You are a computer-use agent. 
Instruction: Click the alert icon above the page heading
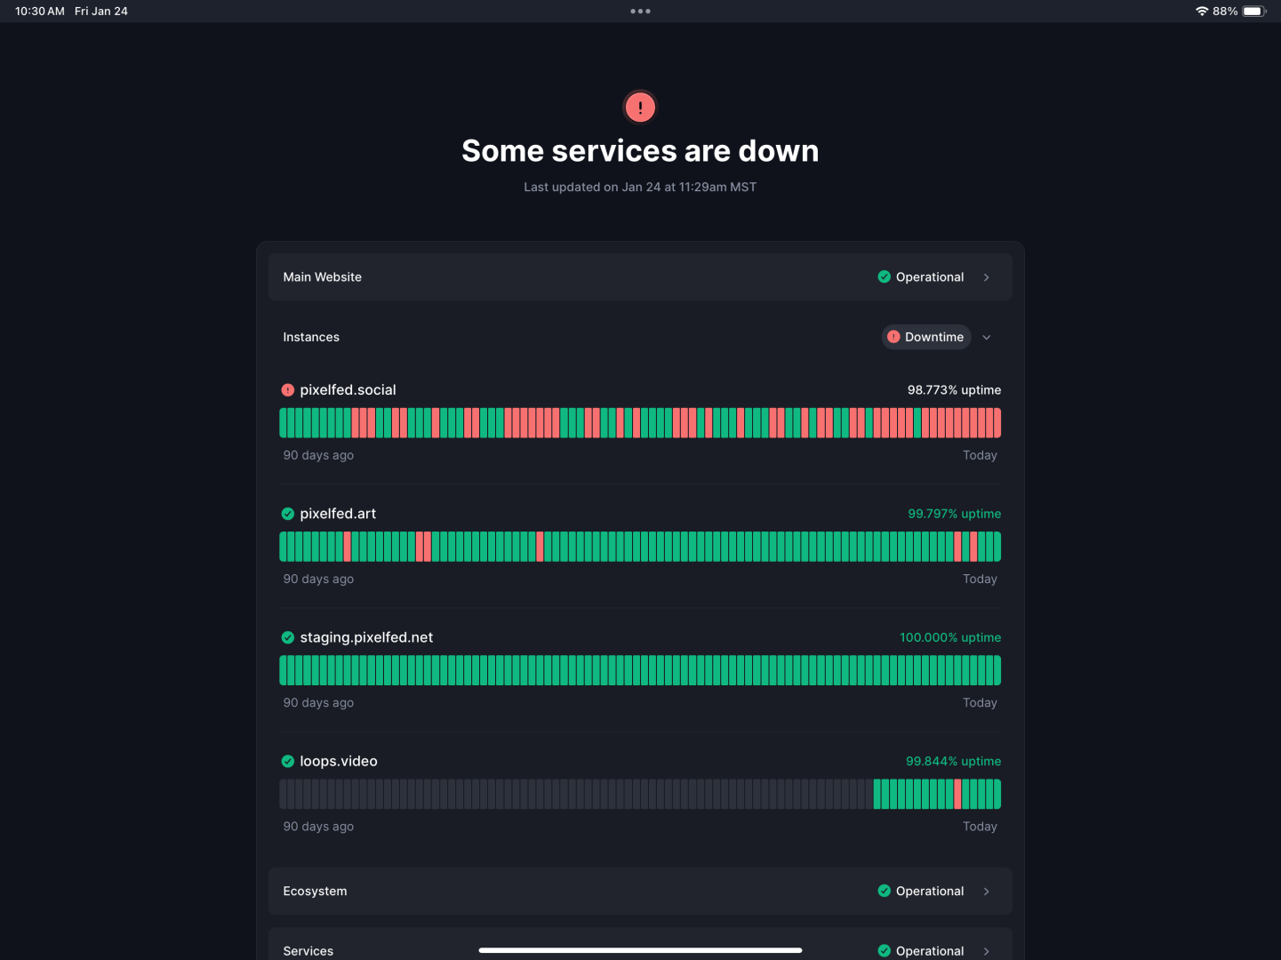tap(639, 107)
